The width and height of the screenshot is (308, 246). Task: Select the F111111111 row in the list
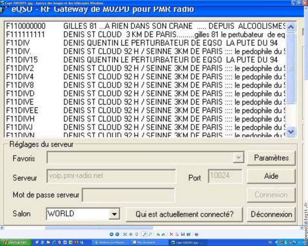click(x=145, y=34)
